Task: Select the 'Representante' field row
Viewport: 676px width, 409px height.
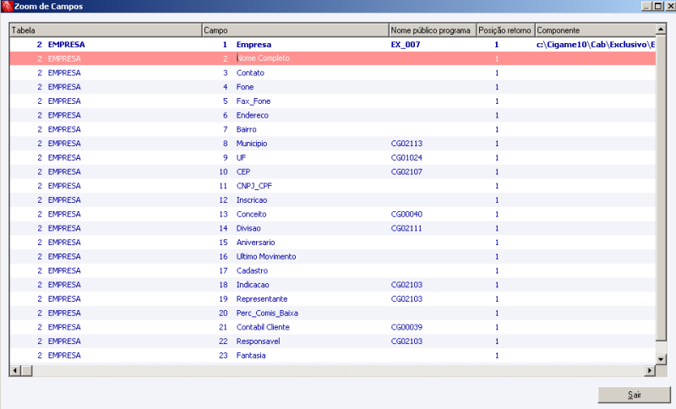Action: [x=332, y=299]
